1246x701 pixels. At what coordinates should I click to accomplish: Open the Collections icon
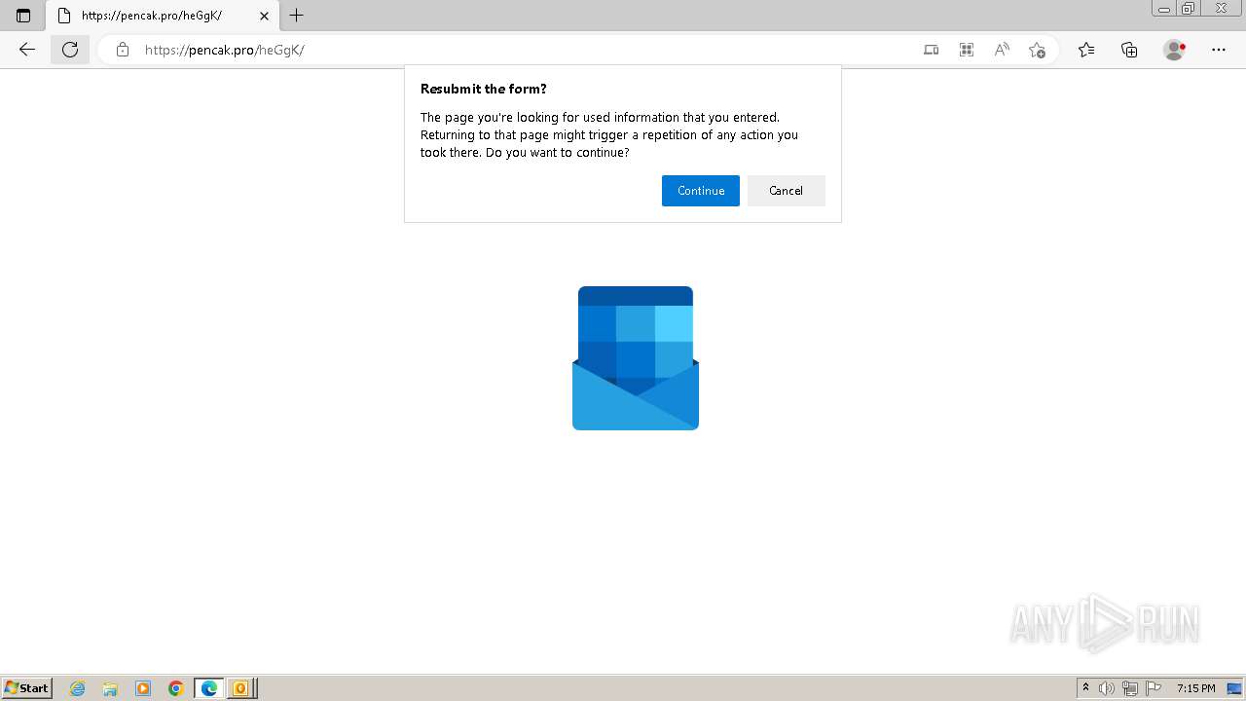pyautogui.click(x=1129, y=50)
